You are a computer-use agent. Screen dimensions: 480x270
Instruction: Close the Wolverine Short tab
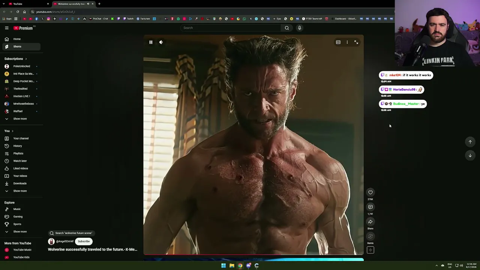[92, 4]
